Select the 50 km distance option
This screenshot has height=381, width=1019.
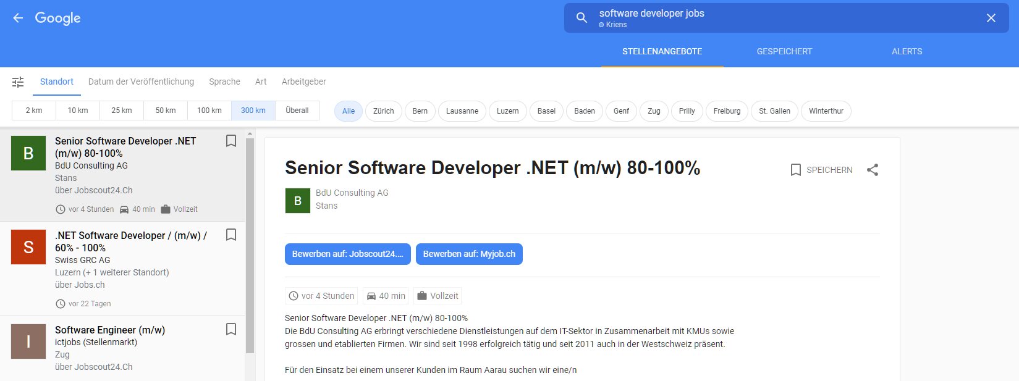pyautogui.click(x=166, y=111)
